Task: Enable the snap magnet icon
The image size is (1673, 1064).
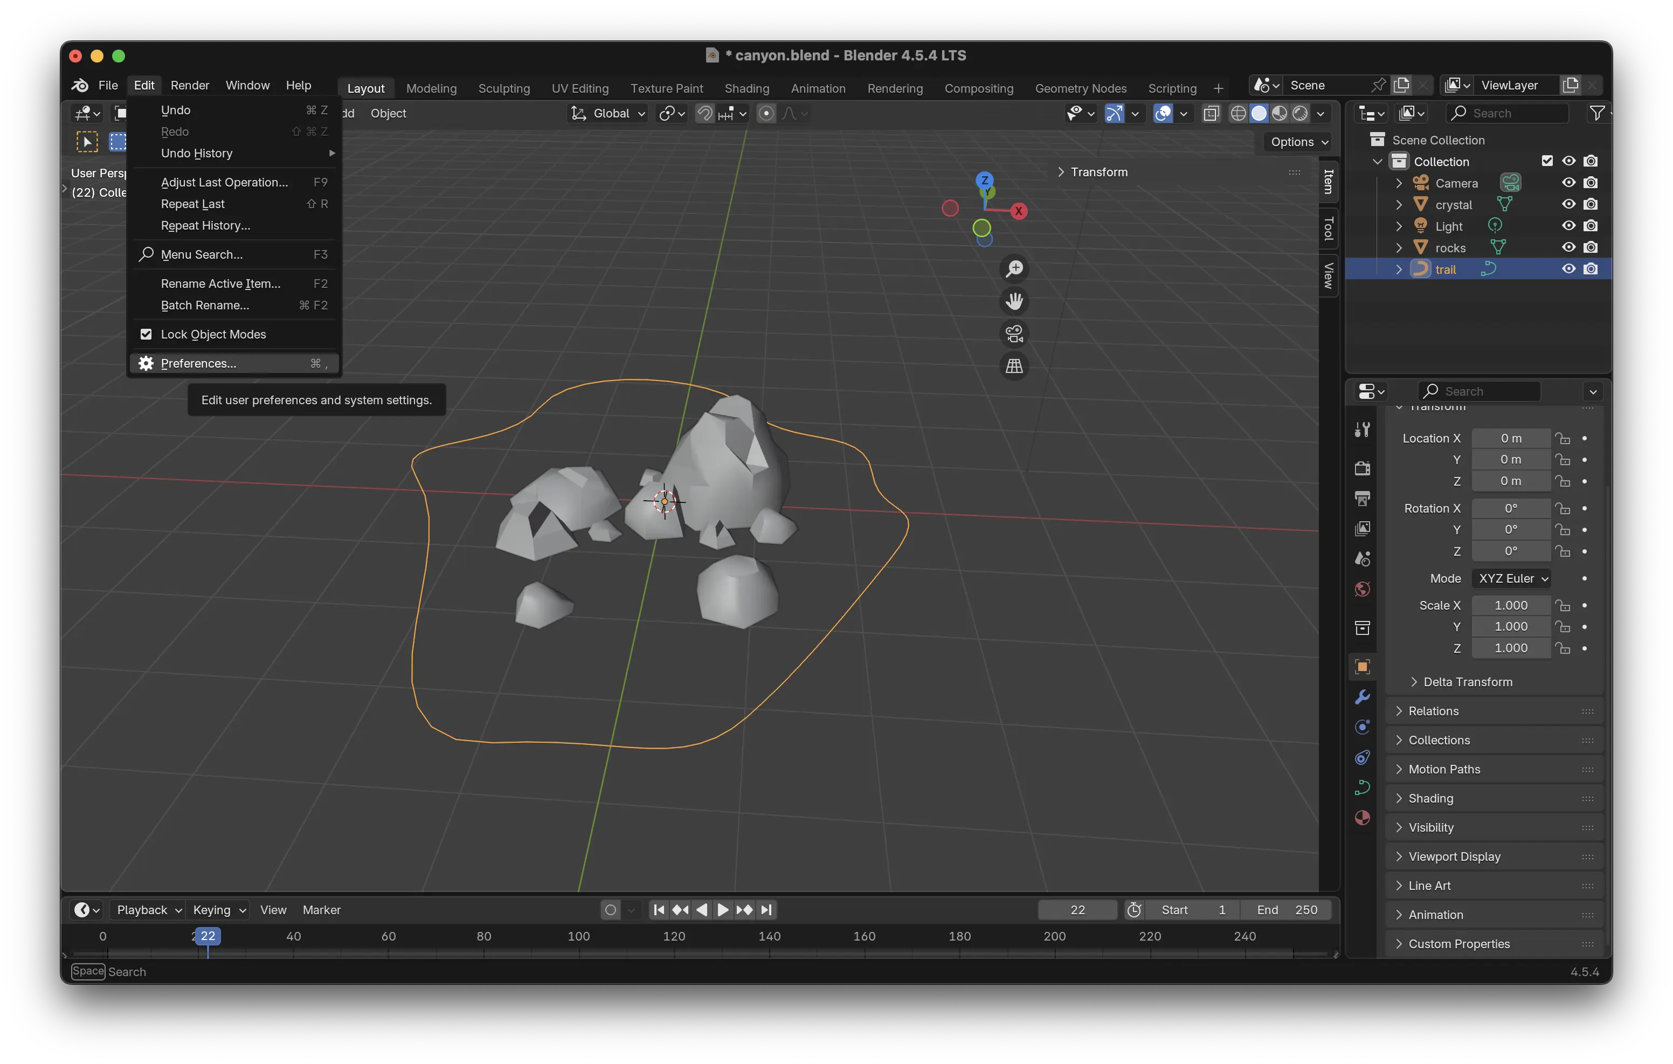Action: tap(704, 113)
